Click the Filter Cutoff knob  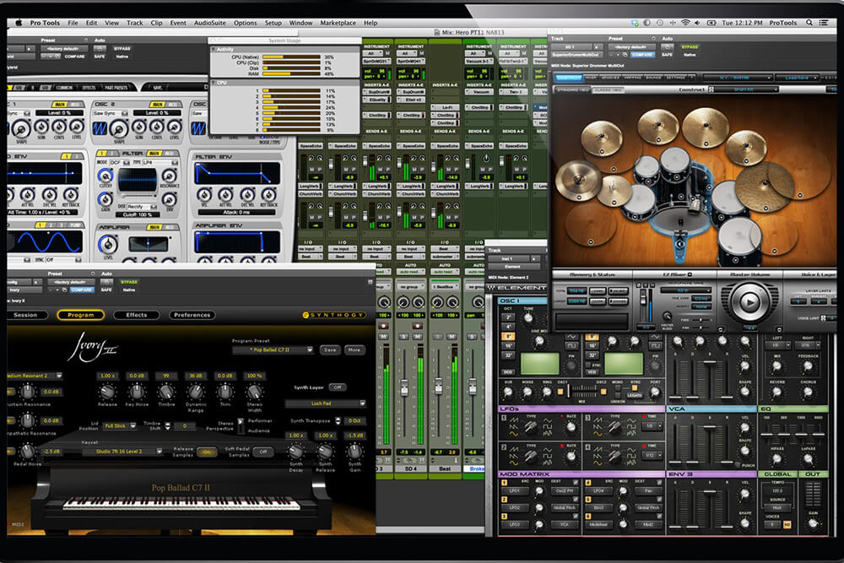pos(105,176)
